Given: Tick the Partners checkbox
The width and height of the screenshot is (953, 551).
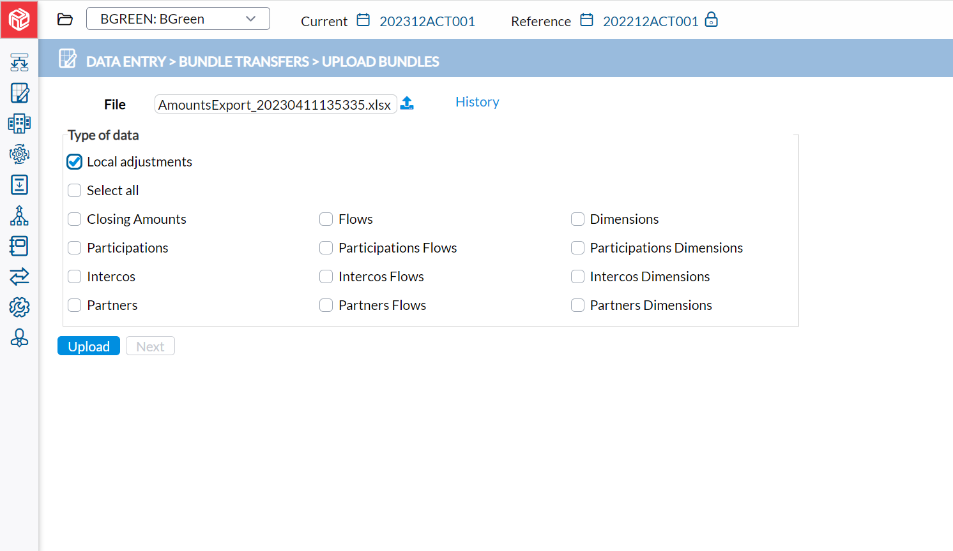Looking at the screenshot, I should click(75, 305).
